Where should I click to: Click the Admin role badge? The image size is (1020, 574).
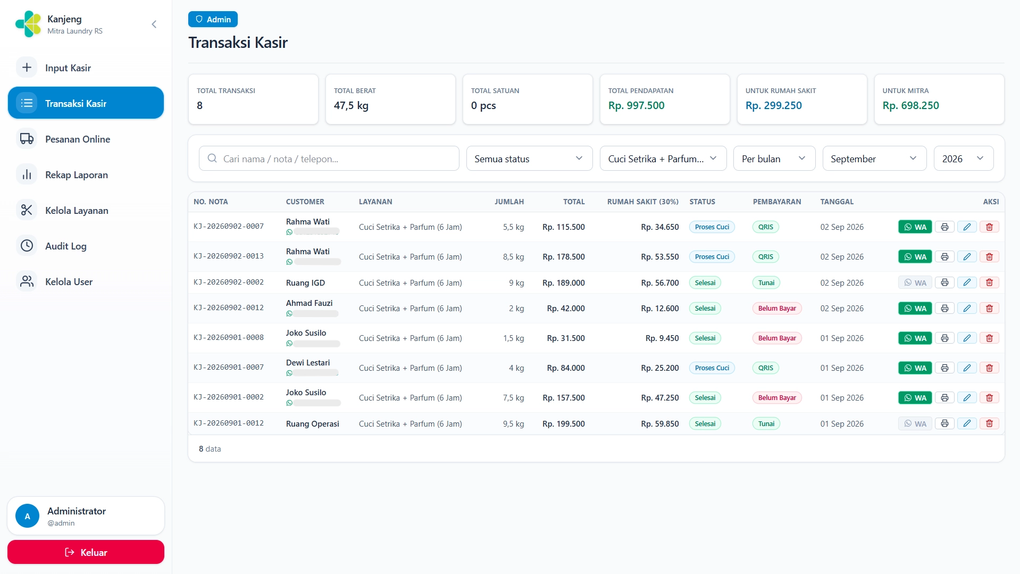coord(213,19)
